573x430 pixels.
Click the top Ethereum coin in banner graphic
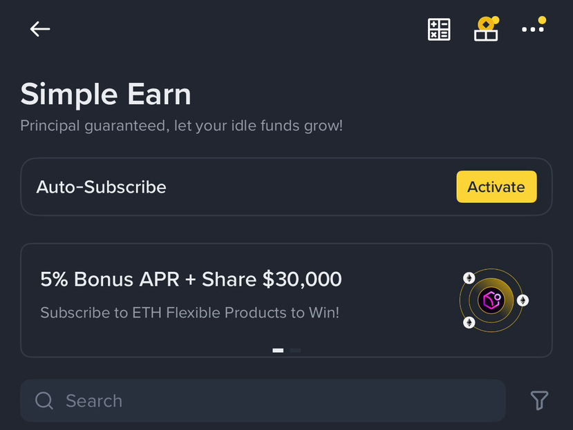click(x=469, y=278)
